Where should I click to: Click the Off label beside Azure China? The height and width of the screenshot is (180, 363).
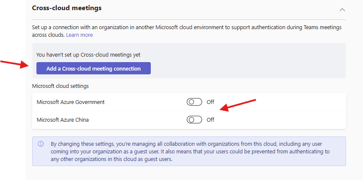(211, 120)
